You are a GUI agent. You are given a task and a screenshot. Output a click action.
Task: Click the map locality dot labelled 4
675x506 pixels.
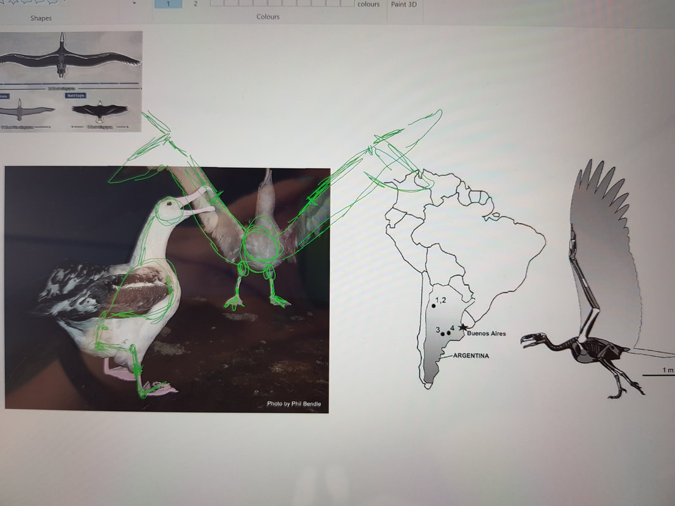click(x=449, y=333)
